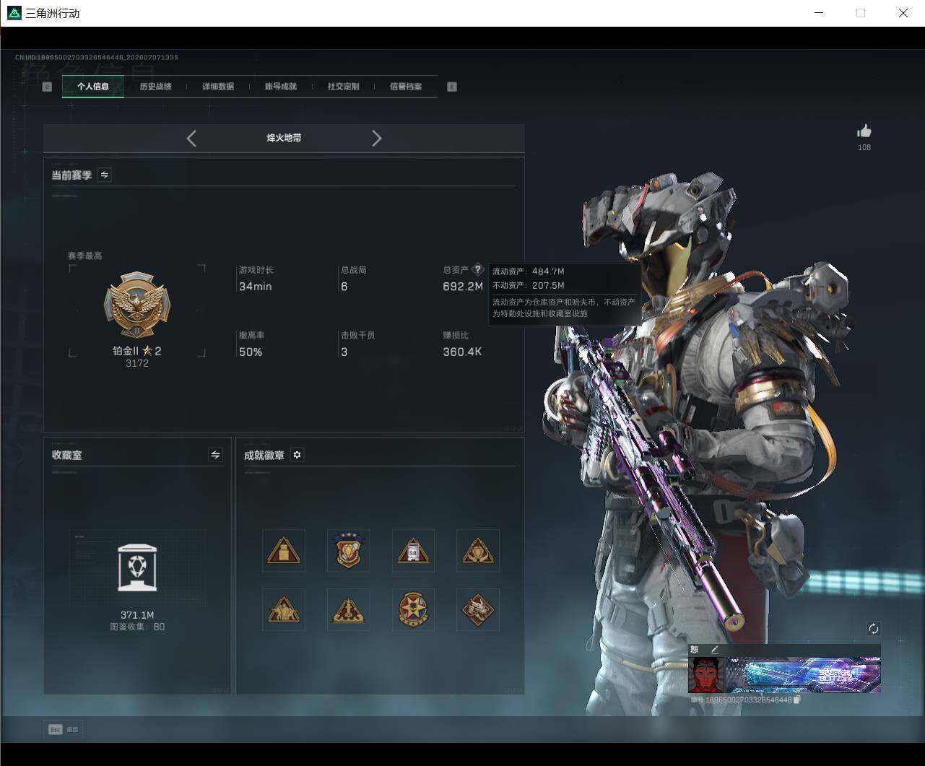Switch to previous game mode arrow

[x=191, y=138]
